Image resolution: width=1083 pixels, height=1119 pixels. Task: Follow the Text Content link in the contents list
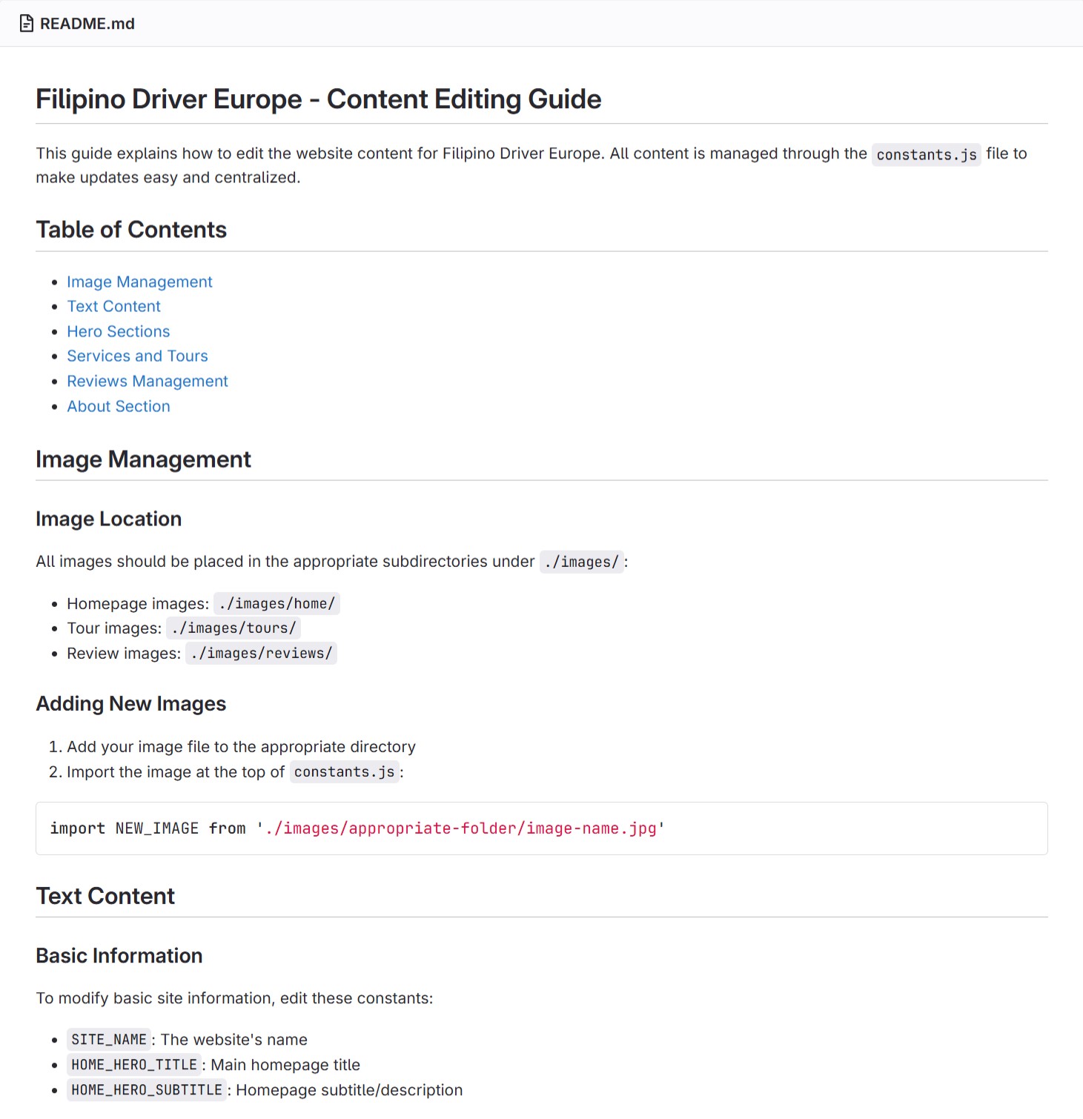(113, 306)
